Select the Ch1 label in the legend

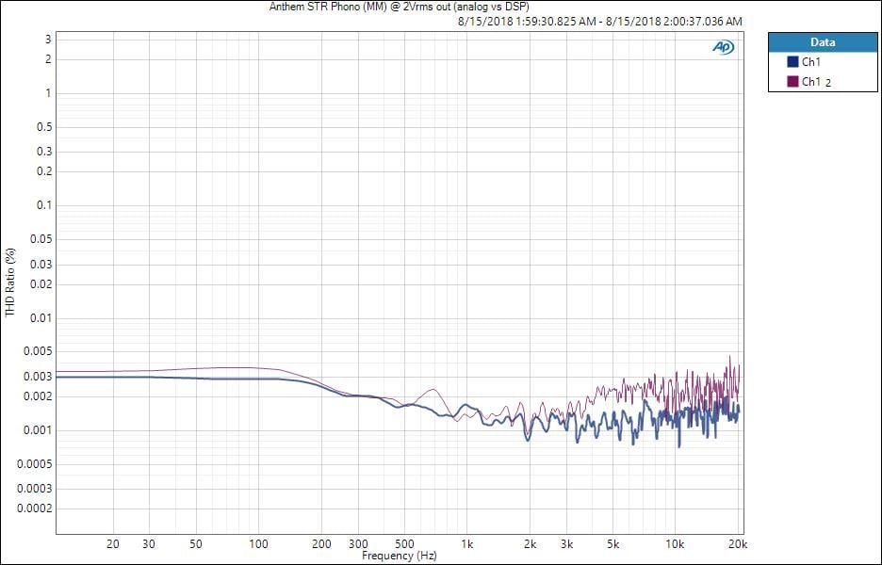[x=811, y=62]
